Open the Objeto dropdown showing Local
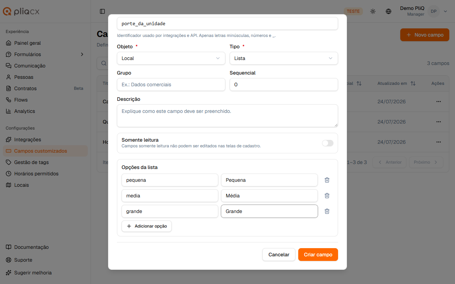 click(x=171, y=58)
